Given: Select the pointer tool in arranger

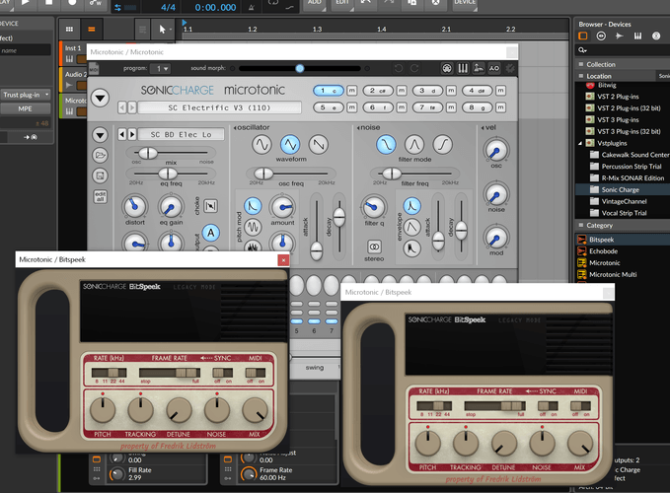Looking at the screenshot, I should pyautogui.click(x=163, y=30).
